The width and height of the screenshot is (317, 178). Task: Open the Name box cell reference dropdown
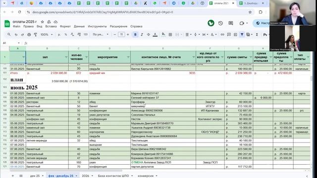tap(19, 43)
